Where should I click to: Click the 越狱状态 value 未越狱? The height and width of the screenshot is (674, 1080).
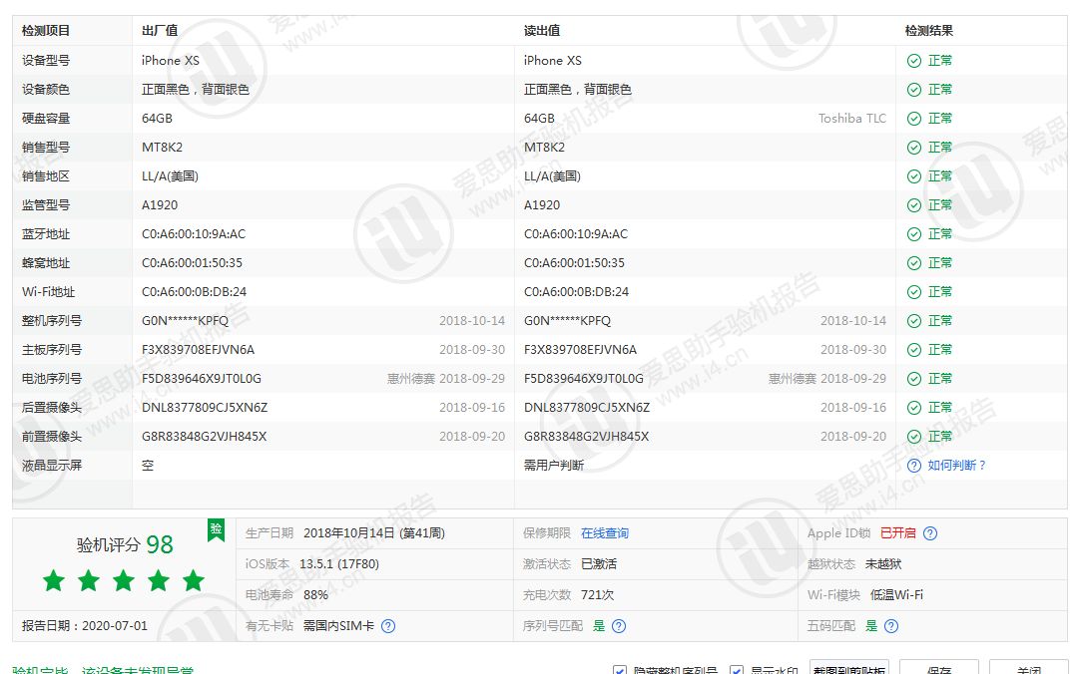883,564
